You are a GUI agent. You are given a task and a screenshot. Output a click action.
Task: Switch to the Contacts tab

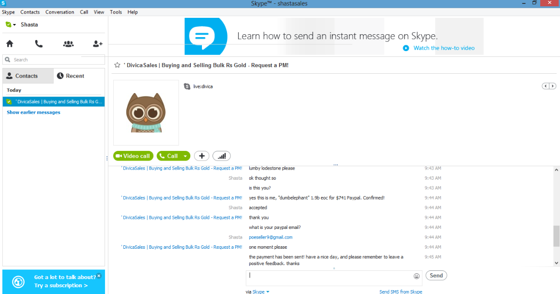tap(28, 76)
